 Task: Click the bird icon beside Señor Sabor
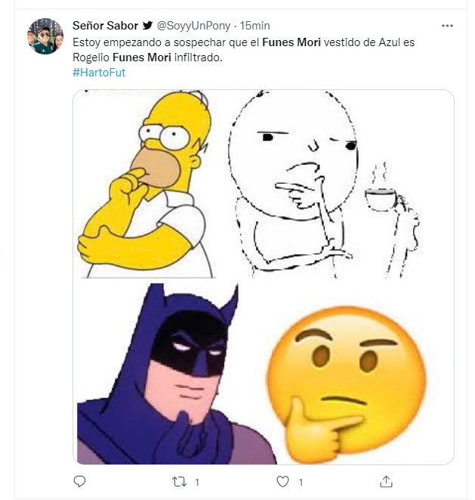[x=148, y=26]
